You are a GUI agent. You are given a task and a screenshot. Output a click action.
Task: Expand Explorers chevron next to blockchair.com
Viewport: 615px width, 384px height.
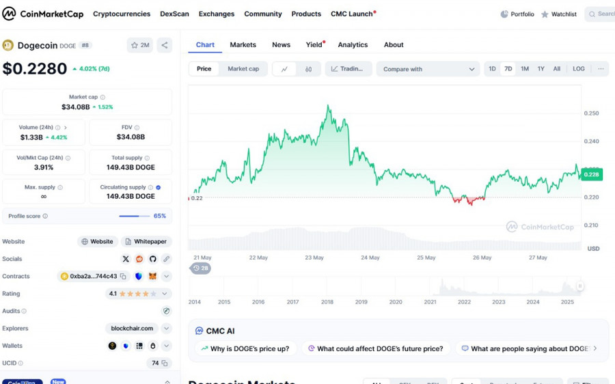(x=166, y=328)
